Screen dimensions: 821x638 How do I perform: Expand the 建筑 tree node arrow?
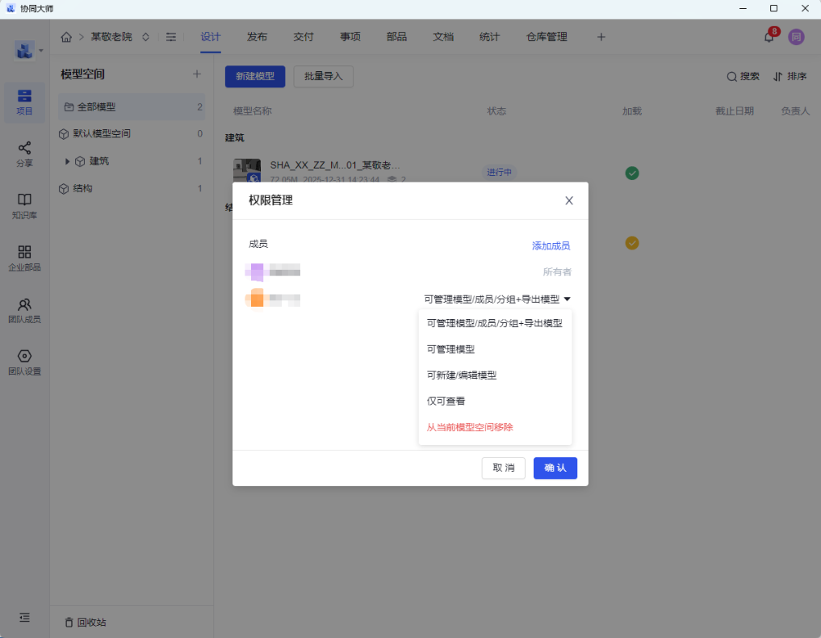click(x=68, y=162)
